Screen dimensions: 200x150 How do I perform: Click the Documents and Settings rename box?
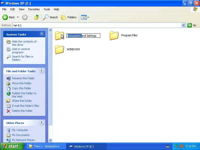(x=83, y=36)
